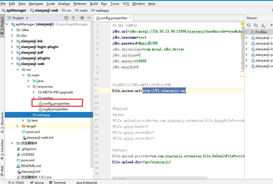Click the log4j.properties file icon
Screen dimensions: 273x184
40,109
